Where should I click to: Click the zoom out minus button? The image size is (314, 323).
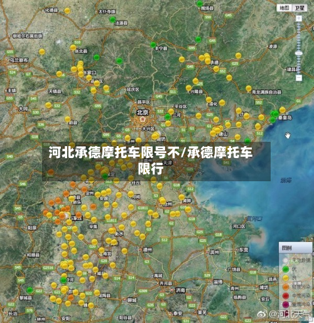[x=299, y=78]
